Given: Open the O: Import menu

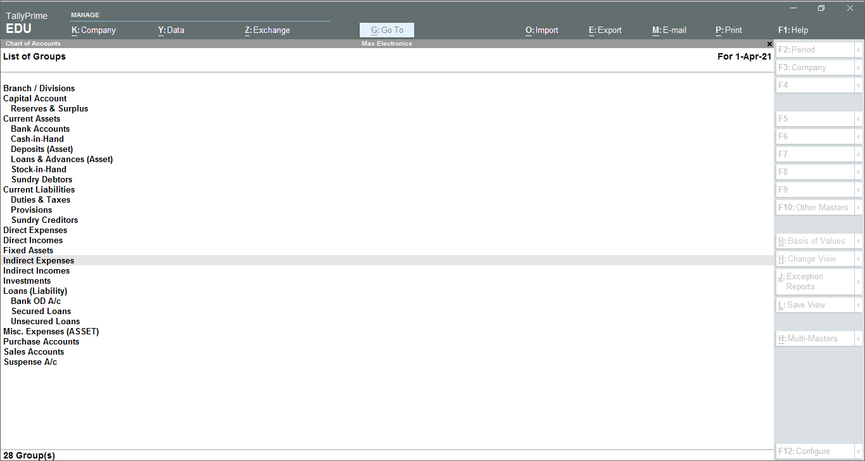Looking at the screenshot, I should pyautogui.click(x=542, y=30).
